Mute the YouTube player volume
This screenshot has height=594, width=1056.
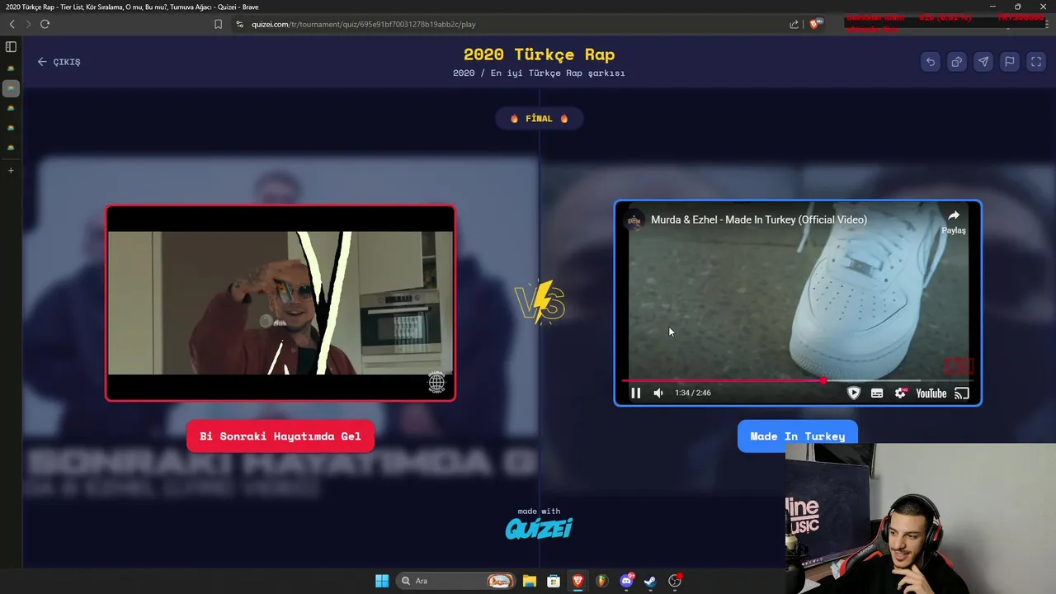point(658,393)
